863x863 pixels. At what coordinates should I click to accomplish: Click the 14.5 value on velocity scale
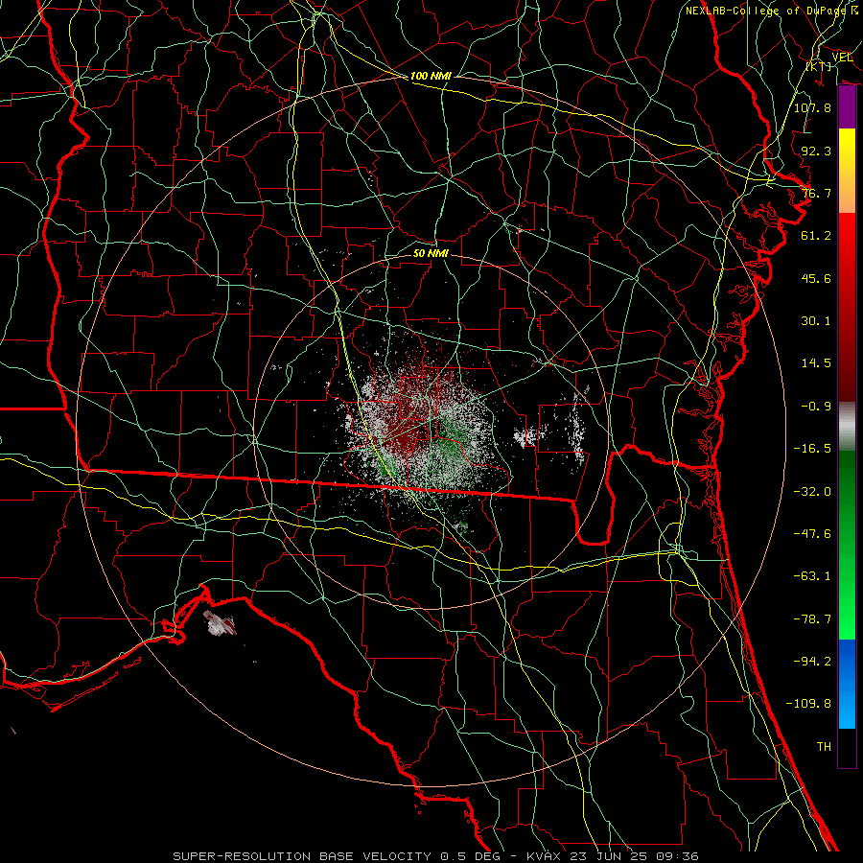tap(816, 363)
